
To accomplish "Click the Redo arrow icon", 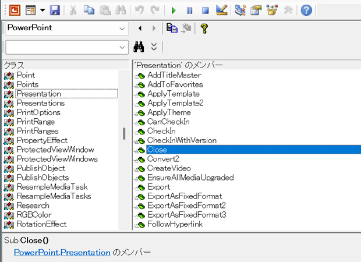I will click(x=155, y=10).
